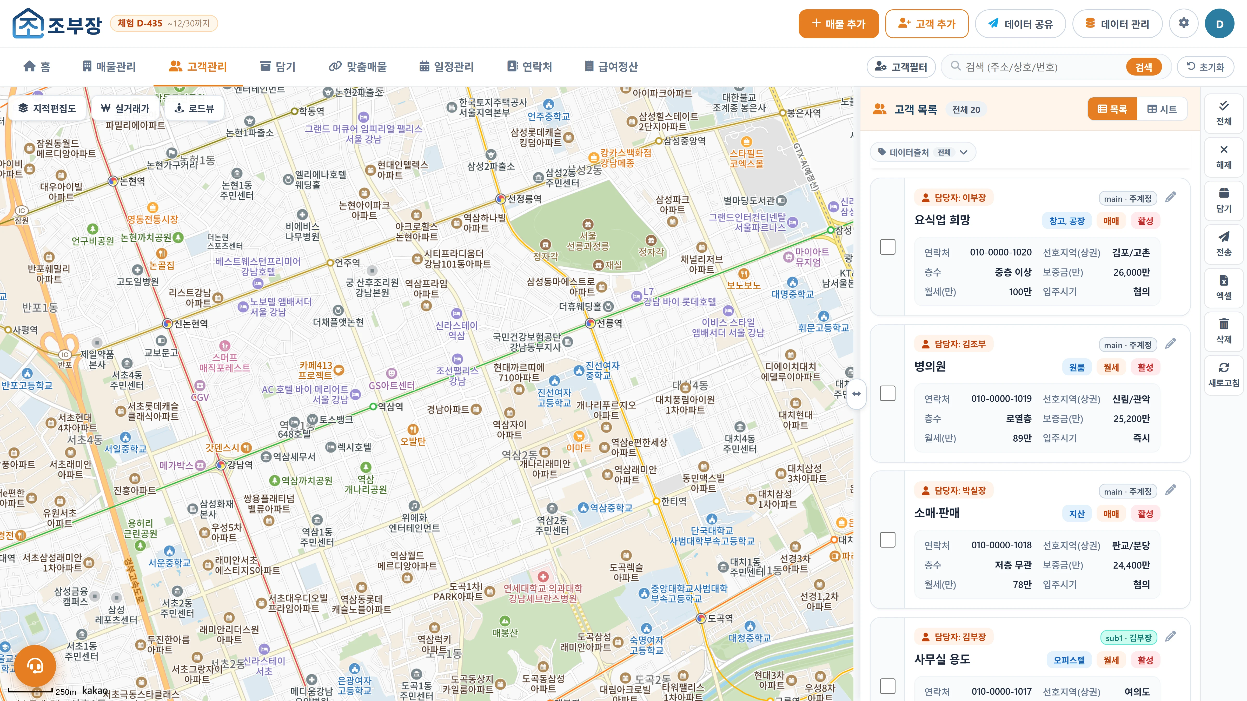Screen dimensions: 1247x701
Task: Click the 매물 추가 button
Action: (838, 23)
